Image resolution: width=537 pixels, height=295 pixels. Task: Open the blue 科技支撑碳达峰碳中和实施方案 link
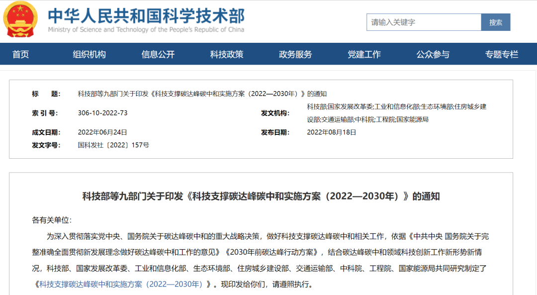(121, 285)
